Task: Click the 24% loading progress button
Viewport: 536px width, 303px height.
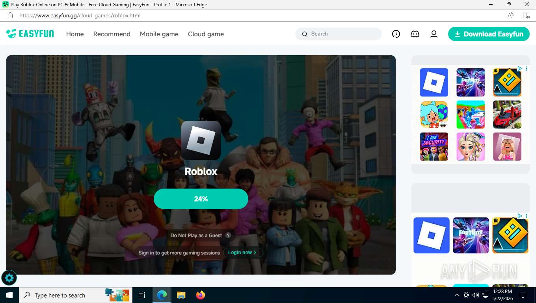Action: tap(201, 199)
